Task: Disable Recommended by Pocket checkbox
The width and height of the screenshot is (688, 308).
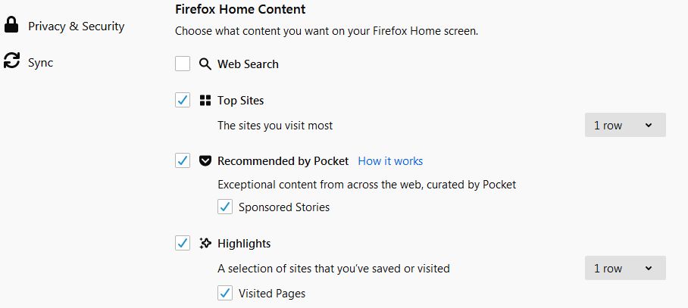Action: 183,160
